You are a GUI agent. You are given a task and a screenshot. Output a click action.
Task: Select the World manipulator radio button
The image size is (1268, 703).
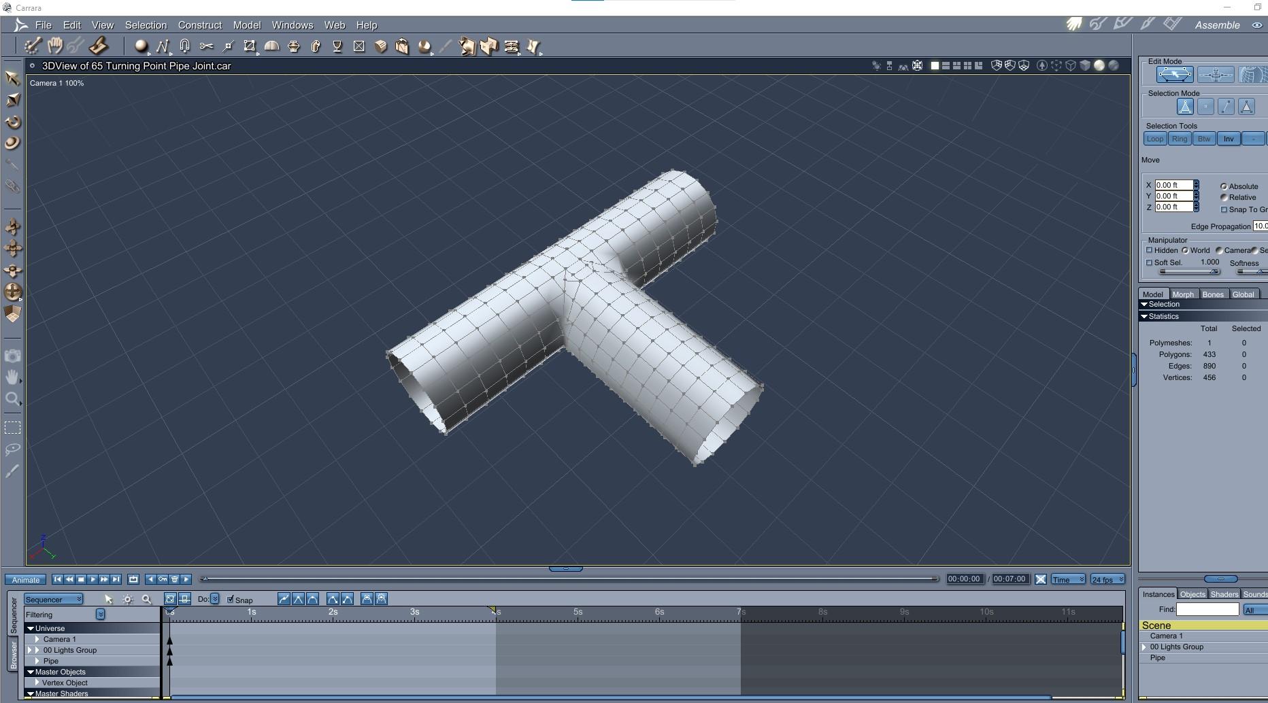1185,250
